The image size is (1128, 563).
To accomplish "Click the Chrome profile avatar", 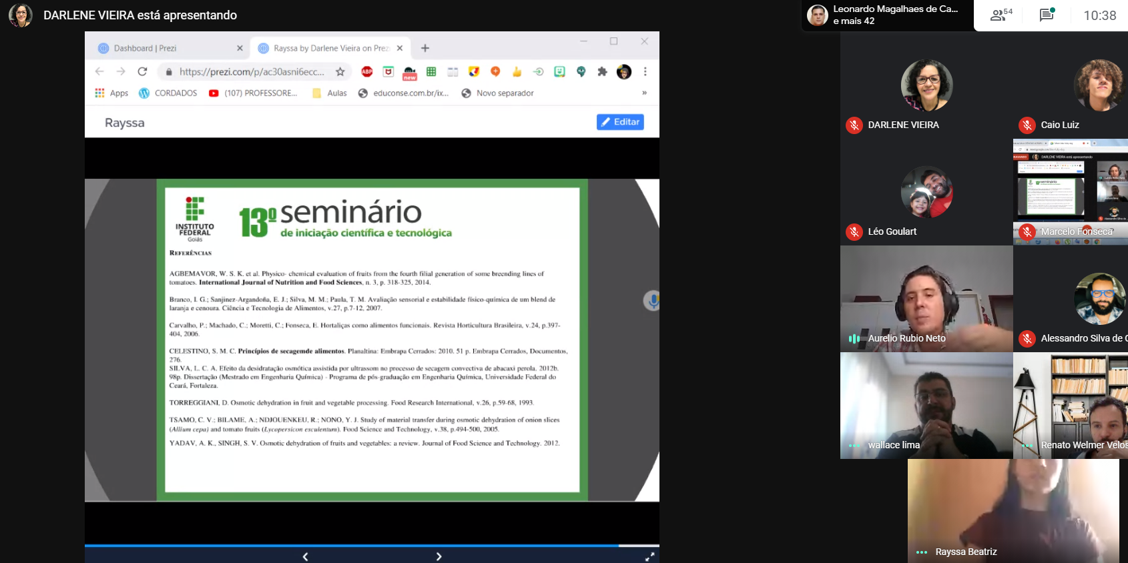I will pos(624,71).
